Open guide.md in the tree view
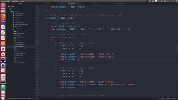 [x=19, y=49]
